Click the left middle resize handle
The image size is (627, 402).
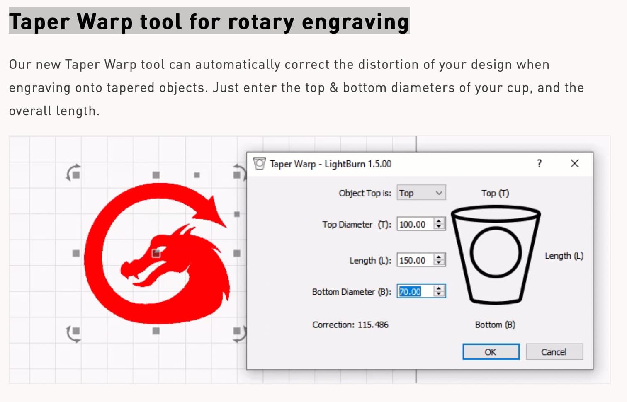pyautogui.click(x=76, y=253)
